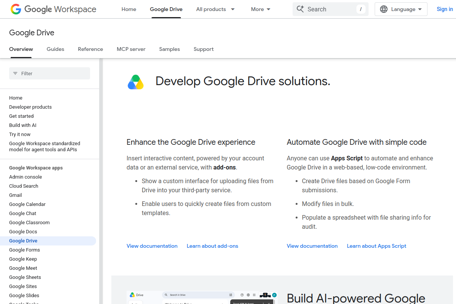Open Try it now in sidebar
Image resolution: width=456 pixels, height=304 pixels.
tap(20, 134)
